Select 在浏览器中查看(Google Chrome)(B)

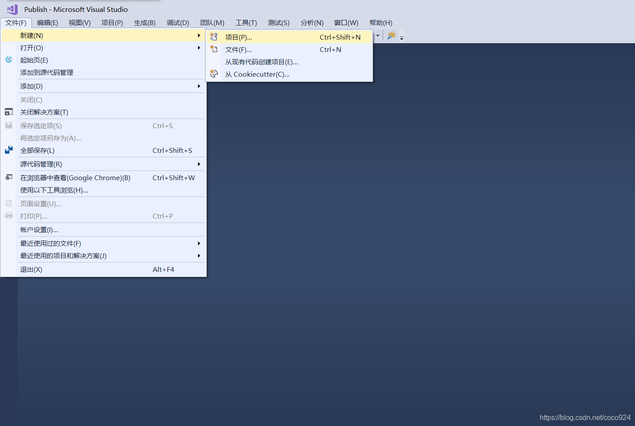pyautogui.click(x=103, y=178)
